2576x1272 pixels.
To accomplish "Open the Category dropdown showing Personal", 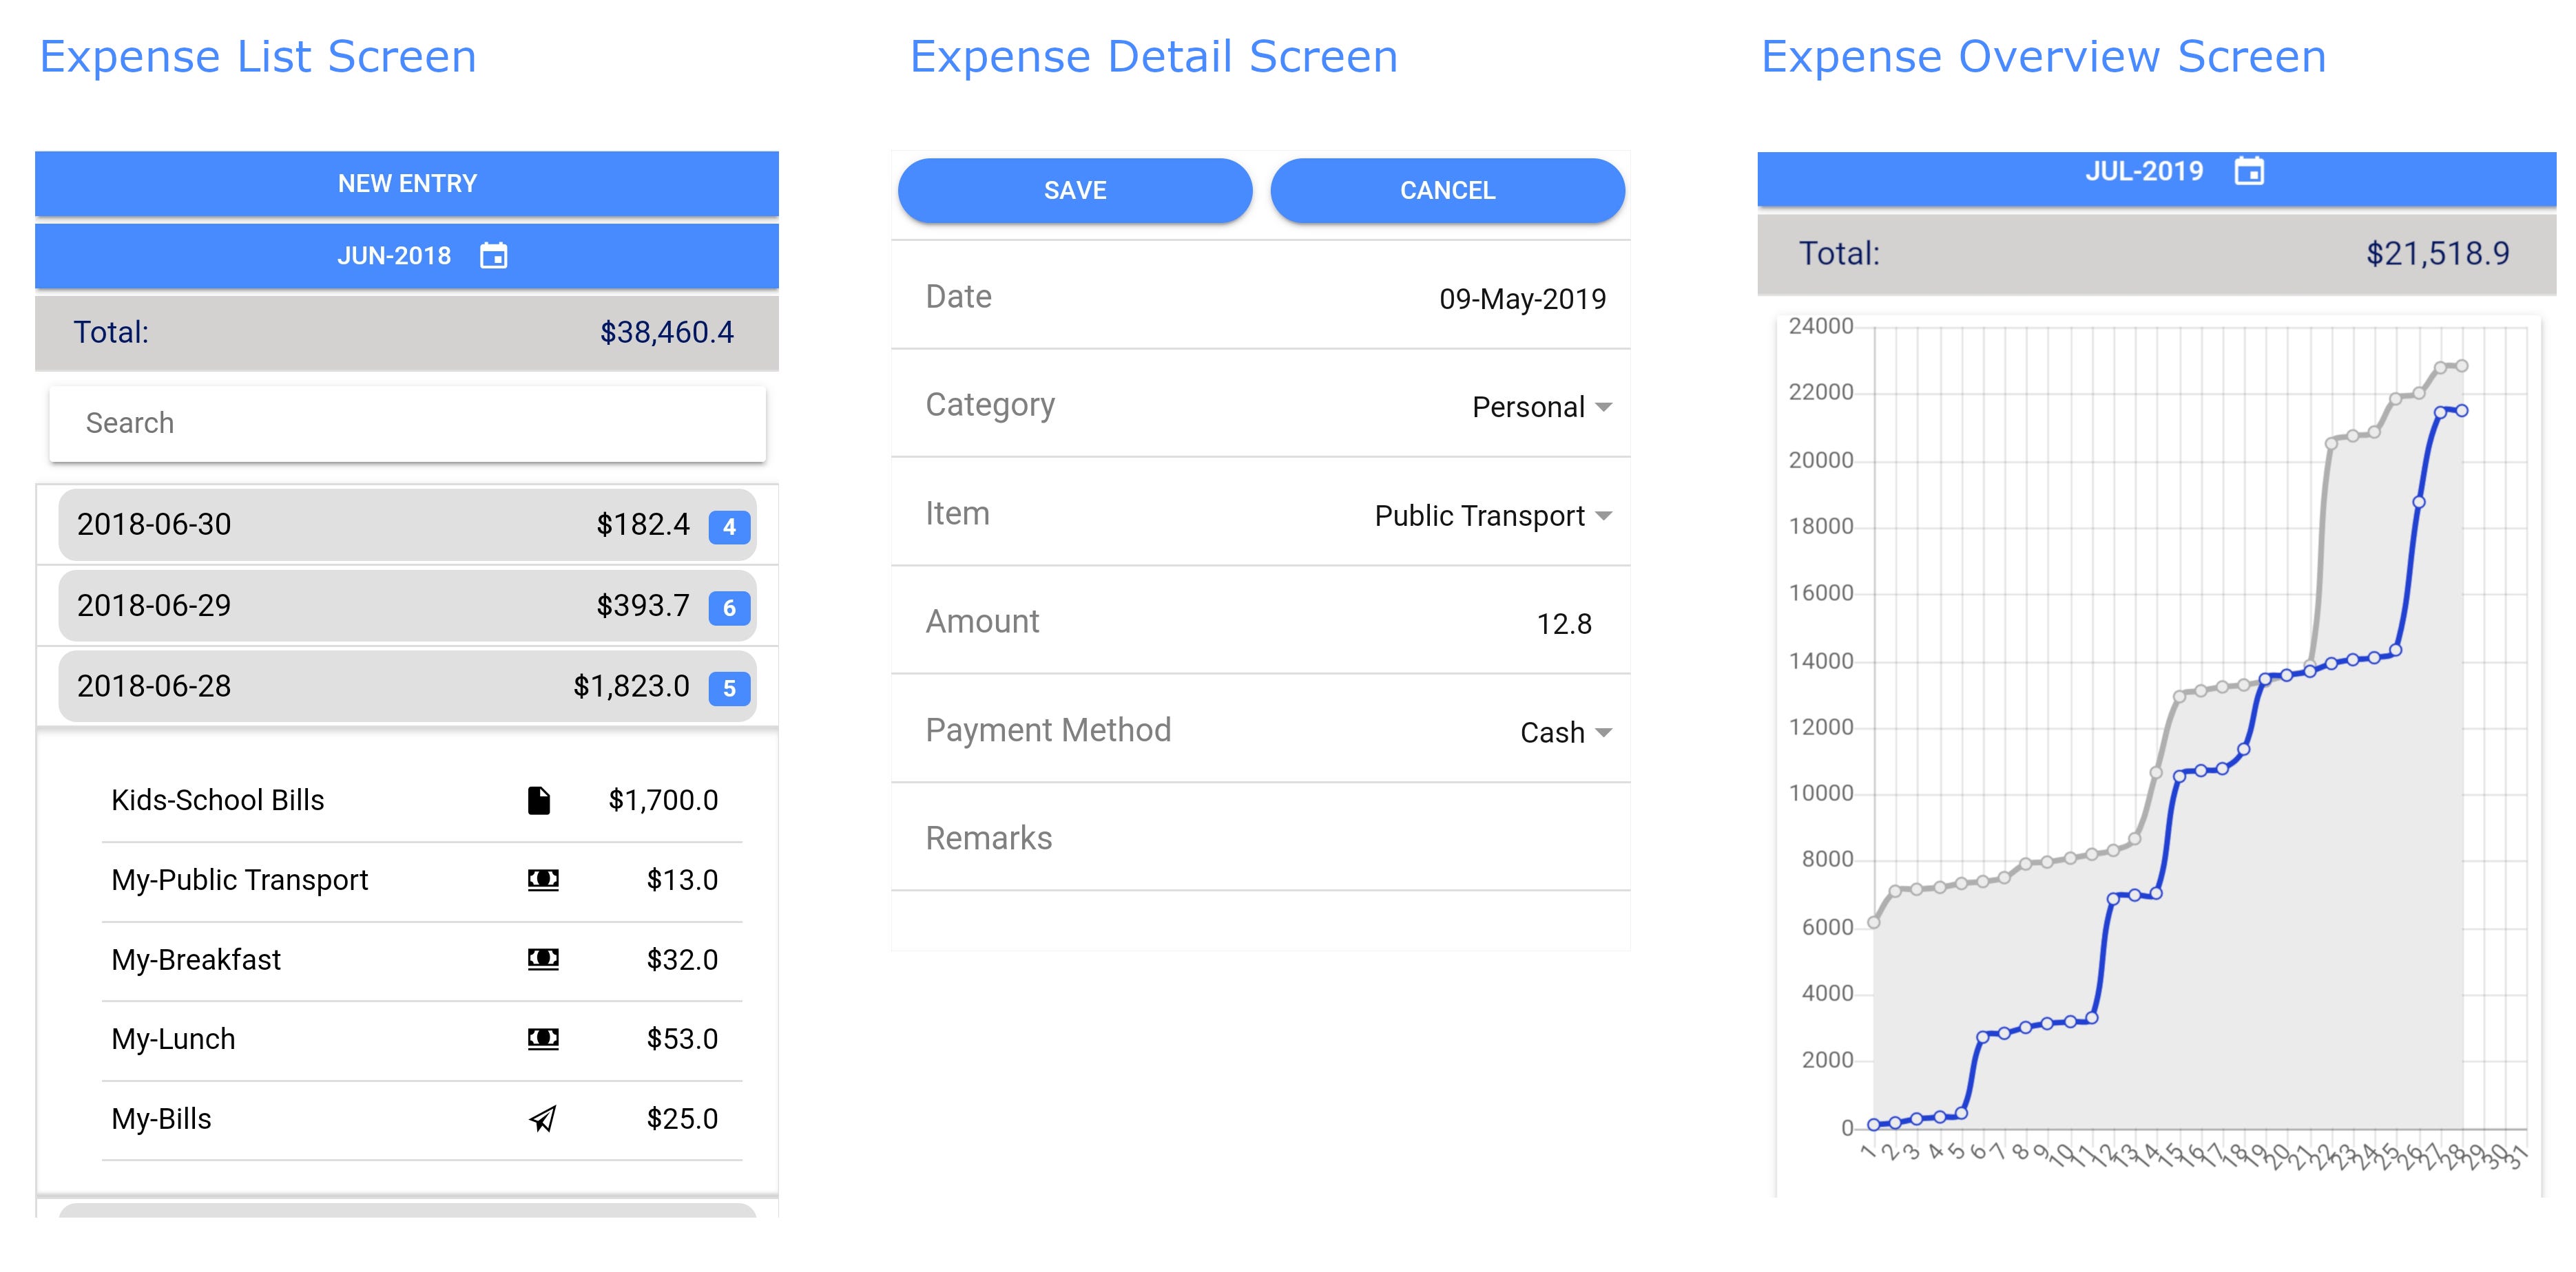I will pyautogui.click(x=1541, y=407).
